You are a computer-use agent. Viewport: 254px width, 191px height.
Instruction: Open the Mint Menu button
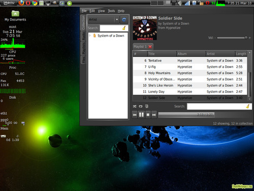coord(9,3)
